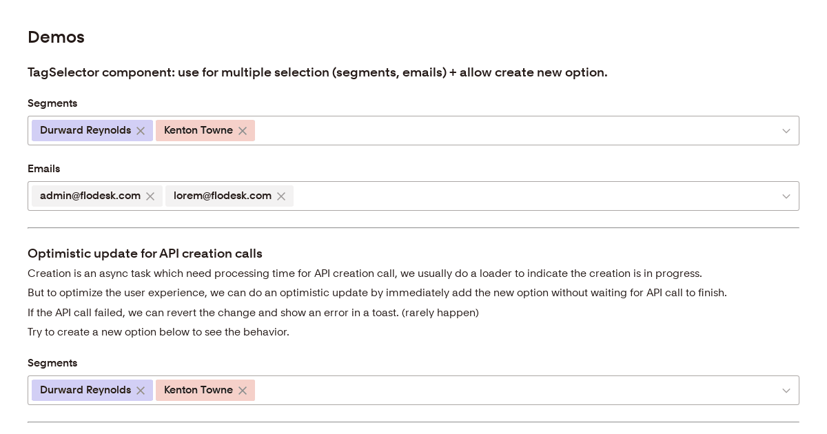Select purple Durward Reynolds tag in bottom Segments
The image size is (827, 434).
[x=85, y=391]
